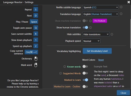Click the info icon beside Netflix subtitle language
Image resolution: width=131 pixels, height=96 pixels.
[121, 7]
